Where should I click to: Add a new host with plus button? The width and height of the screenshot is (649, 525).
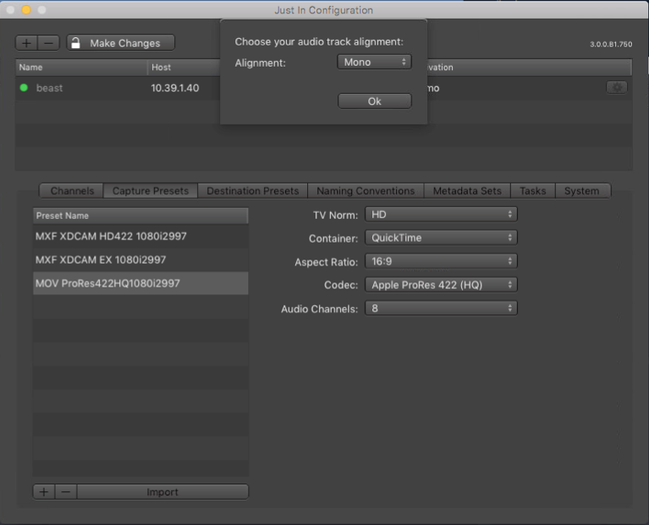coord(27,43)
